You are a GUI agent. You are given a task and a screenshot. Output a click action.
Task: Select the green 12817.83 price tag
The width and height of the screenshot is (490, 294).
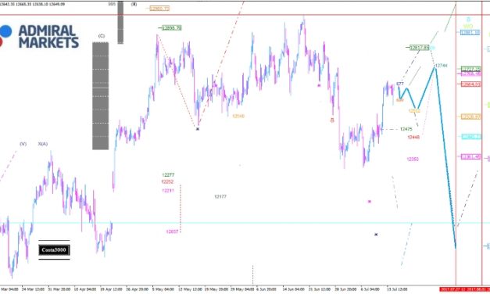420,48
